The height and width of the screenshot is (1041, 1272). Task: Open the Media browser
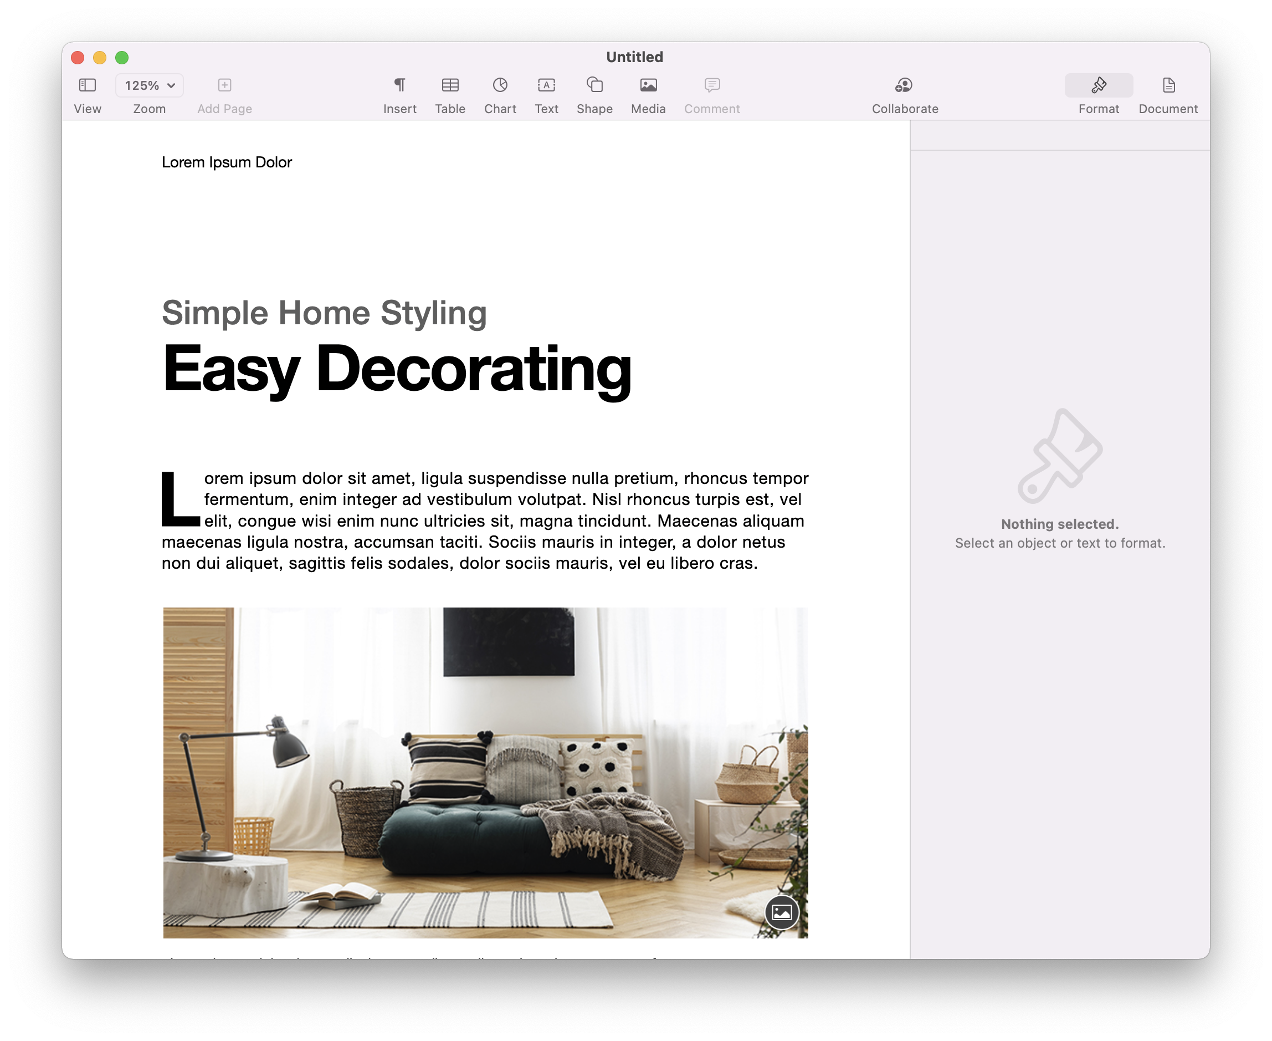pyautogui.click(x=648, y=85)
